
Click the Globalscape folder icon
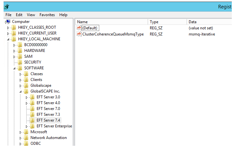[x=26, y=85]
